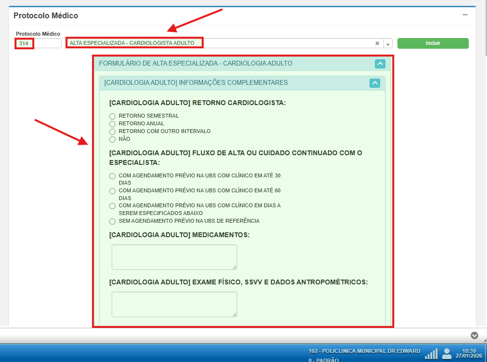Viewport: 487px width, 362px height.
Task: Click the Alta Especializada Cardiologista Adulto combo box
Action: (x=219, y=43)
